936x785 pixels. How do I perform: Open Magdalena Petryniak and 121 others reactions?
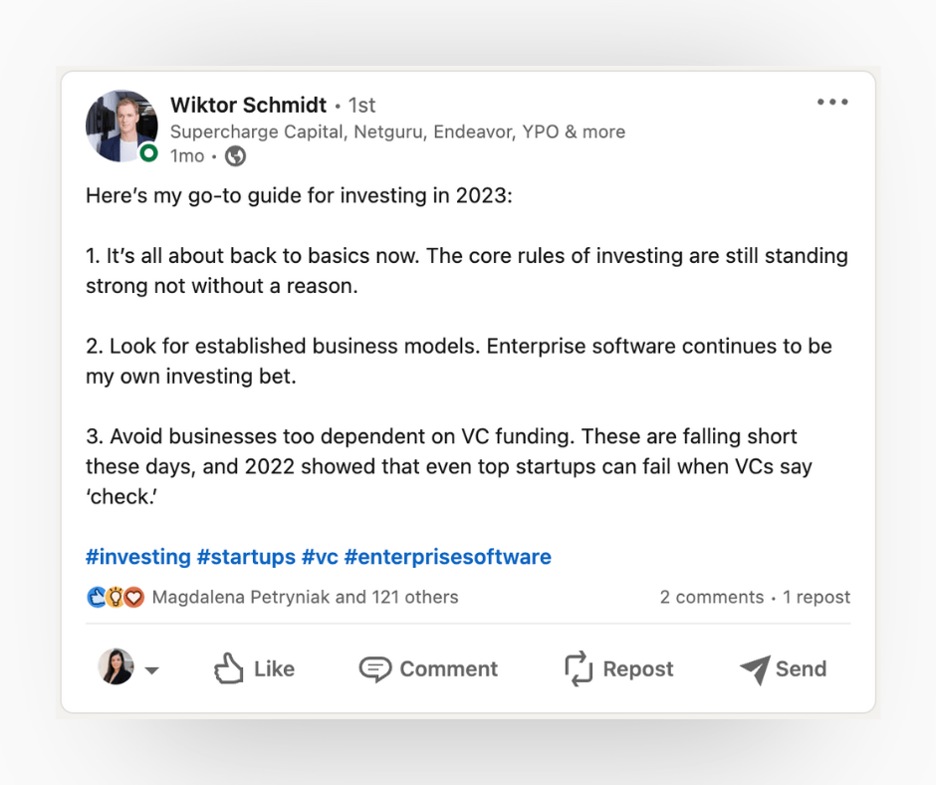click(305, 598)
